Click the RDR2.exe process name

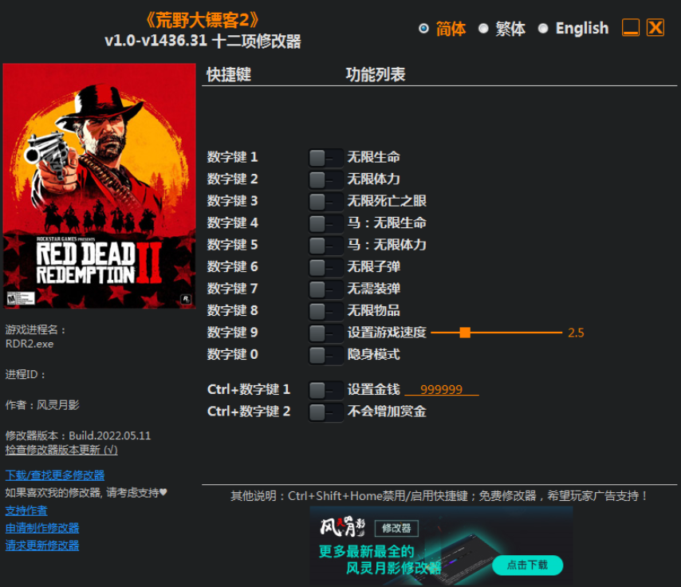point(30,344)
